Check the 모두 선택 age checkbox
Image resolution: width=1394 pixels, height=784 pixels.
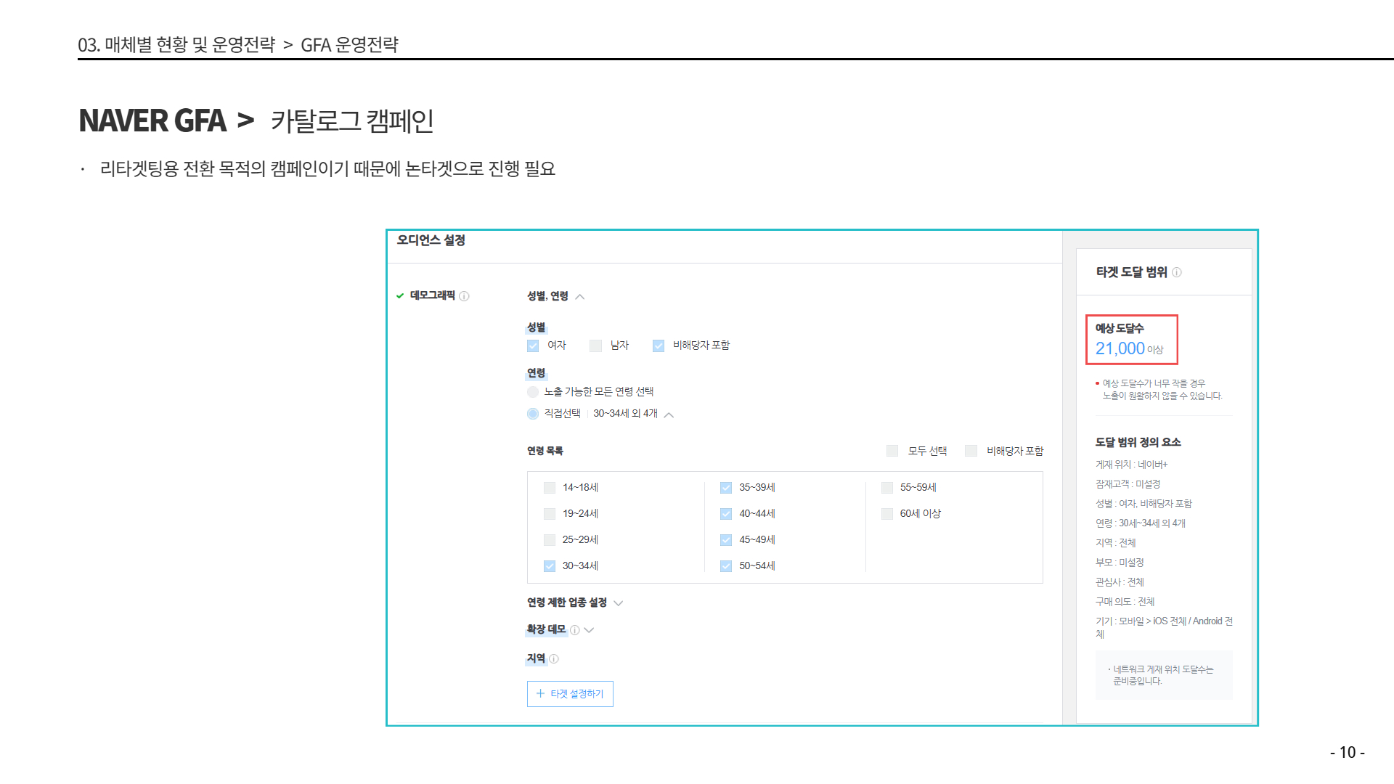coord(892,451)
